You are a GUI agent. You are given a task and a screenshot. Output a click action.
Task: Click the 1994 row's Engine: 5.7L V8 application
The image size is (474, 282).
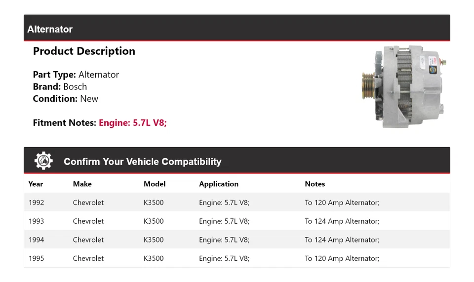pos(224,240)
